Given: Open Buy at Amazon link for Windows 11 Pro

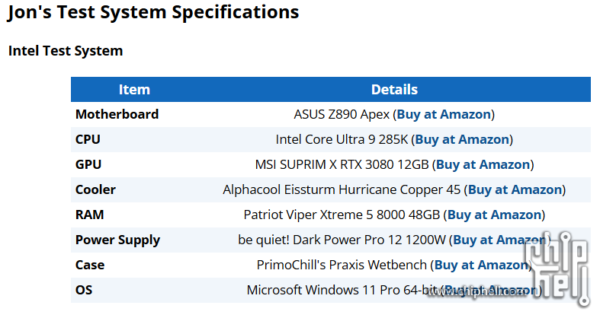Looking at the screenshot, I should pos(492,290).
